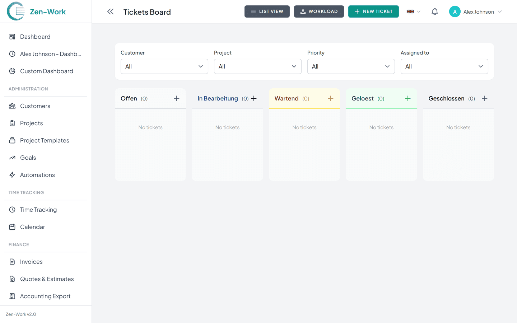517x323 pixels.
Task: Add ticket to In Bearbeitung column
Action: (254, 98)
